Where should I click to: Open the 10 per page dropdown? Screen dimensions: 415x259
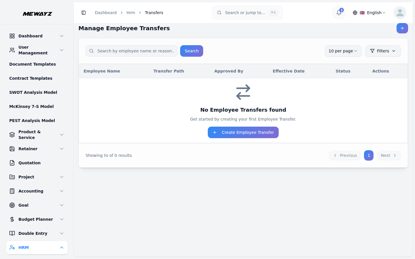tap(343, 51)
